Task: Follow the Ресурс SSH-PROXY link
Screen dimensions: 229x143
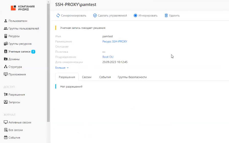Action: (115, 41)
